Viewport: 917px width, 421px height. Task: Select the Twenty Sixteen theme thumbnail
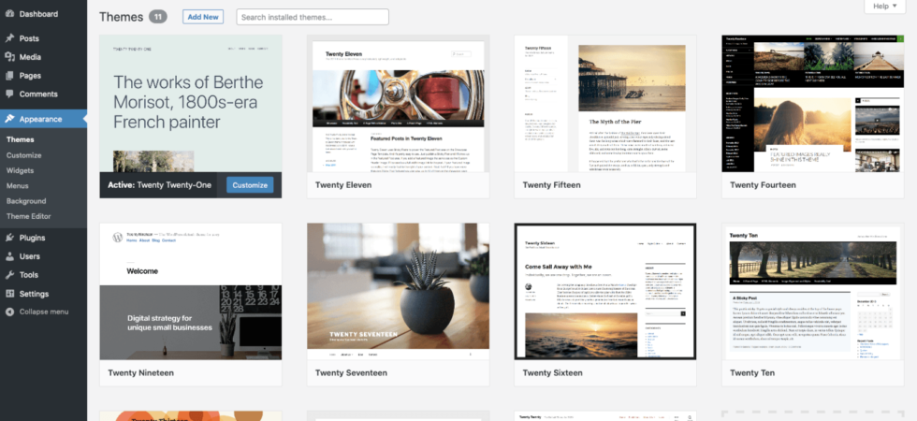click(x=605, y=291)
